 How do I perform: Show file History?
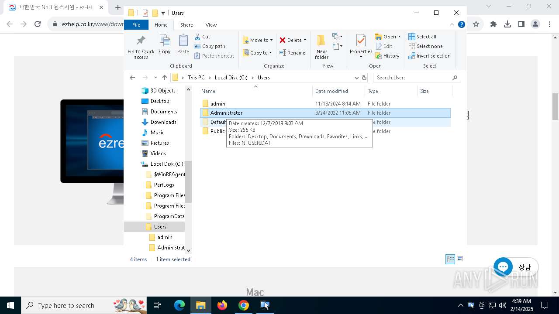pos(387,56)
